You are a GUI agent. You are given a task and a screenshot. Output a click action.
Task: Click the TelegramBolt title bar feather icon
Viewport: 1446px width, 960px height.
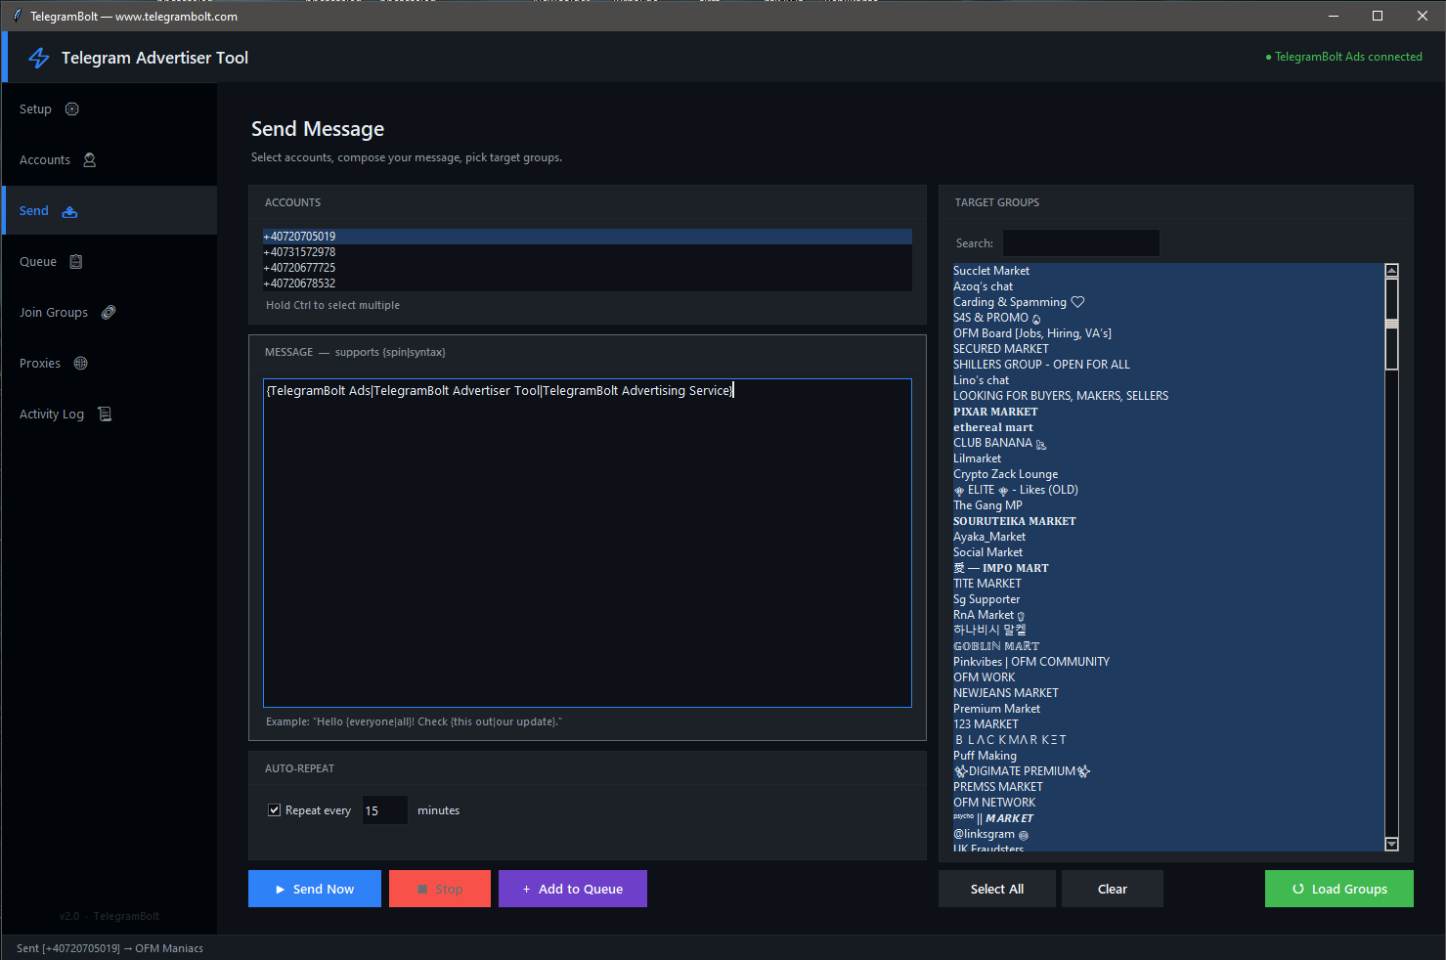coord(17,16)
